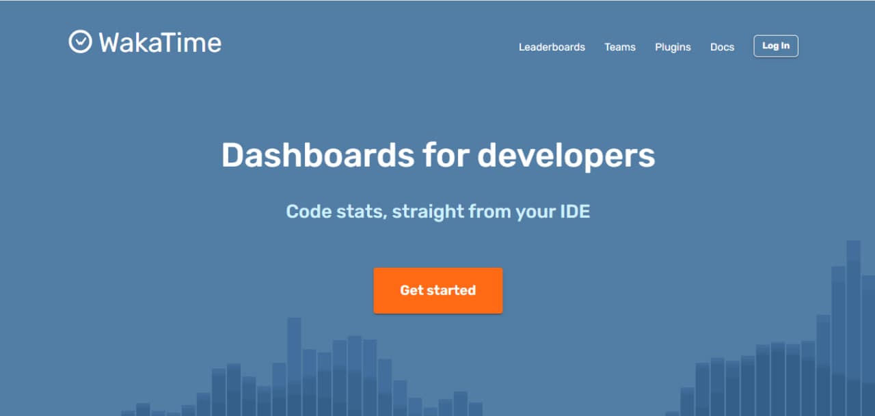The image size is (875, 416).
Task: View the Docs page
Action: click(722, 47)
